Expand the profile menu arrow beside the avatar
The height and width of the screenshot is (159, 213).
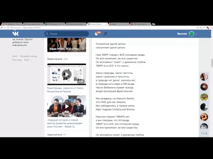coord(196,34)
